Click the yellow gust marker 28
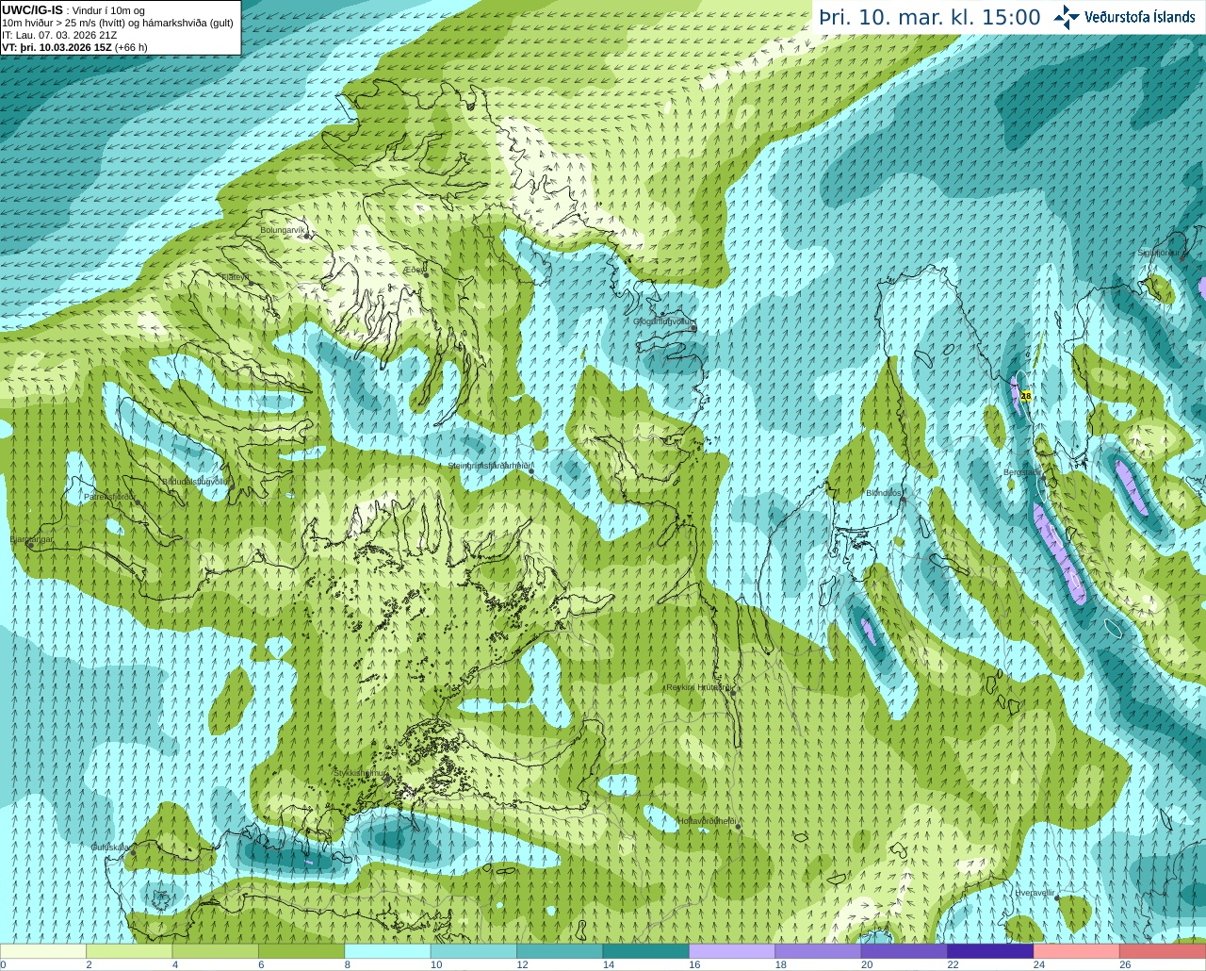The width and height of the screenshot is (1206, 971). point(1026,396)
